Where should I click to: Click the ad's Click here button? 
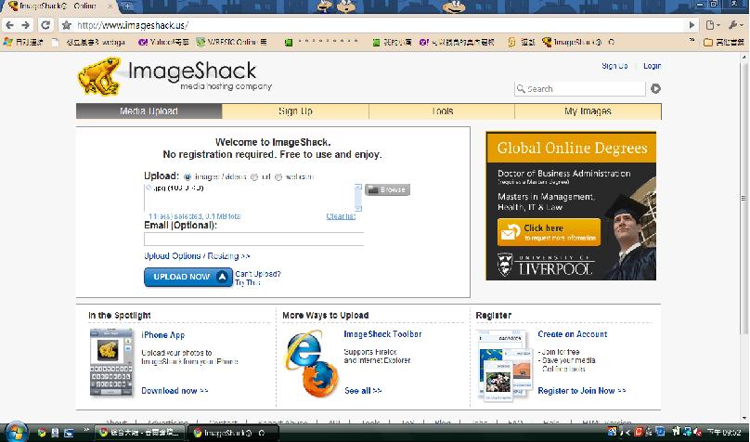click(x=549, y=232)
